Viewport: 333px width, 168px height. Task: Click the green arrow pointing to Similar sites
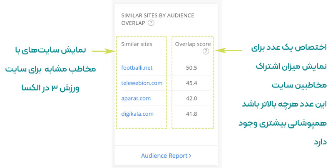tap(104, 51)
